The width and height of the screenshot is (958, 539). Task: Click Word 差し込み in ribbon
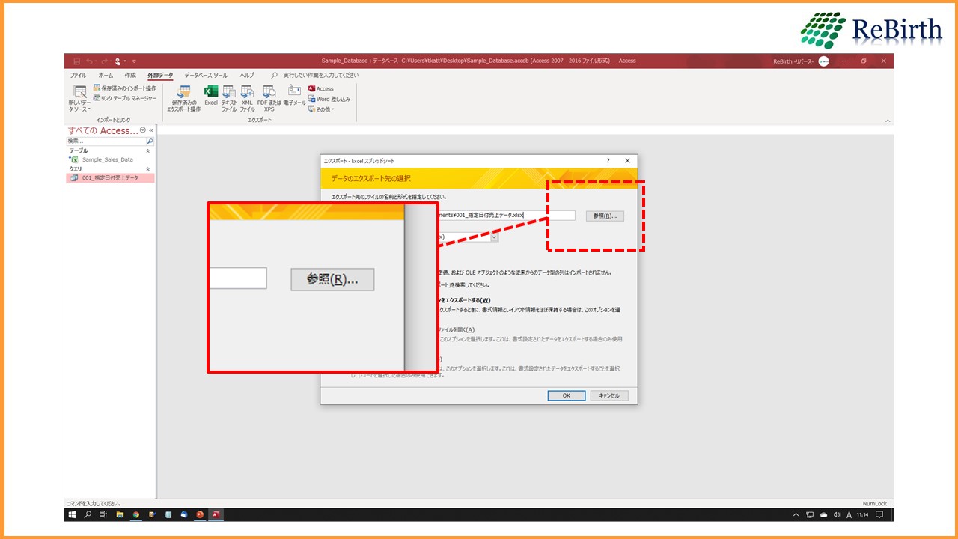pos(329,99)
